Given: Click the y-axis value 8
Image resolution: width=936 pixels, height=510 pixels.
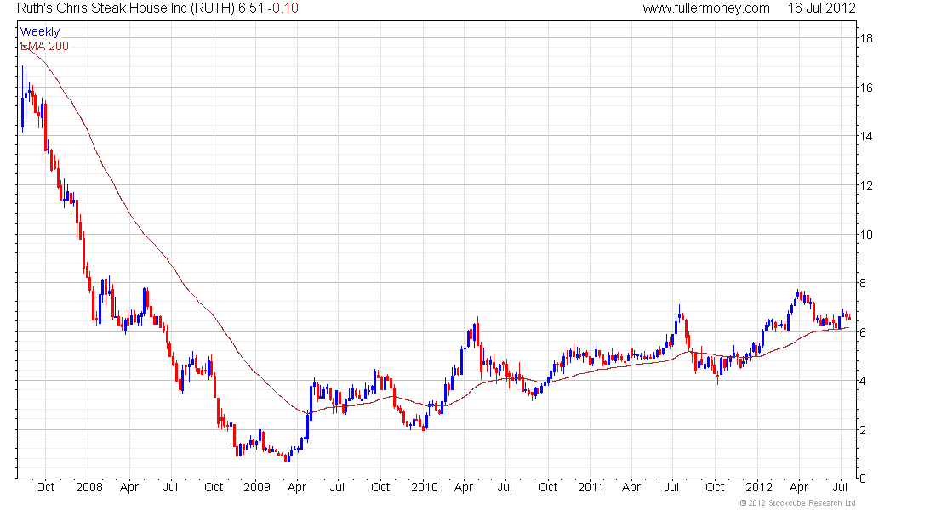Looking at the screenshot, I should tap(863, 283).
